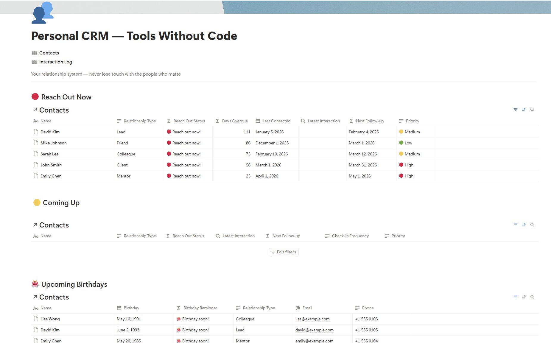551x343 pixels.
Task: Open search icon in Coming Up view
Action: (532, 225)
